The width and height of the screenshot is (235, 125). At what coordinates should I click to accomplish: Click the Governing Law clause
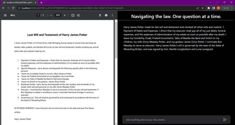pyautogui.click(x=60, y=99)
